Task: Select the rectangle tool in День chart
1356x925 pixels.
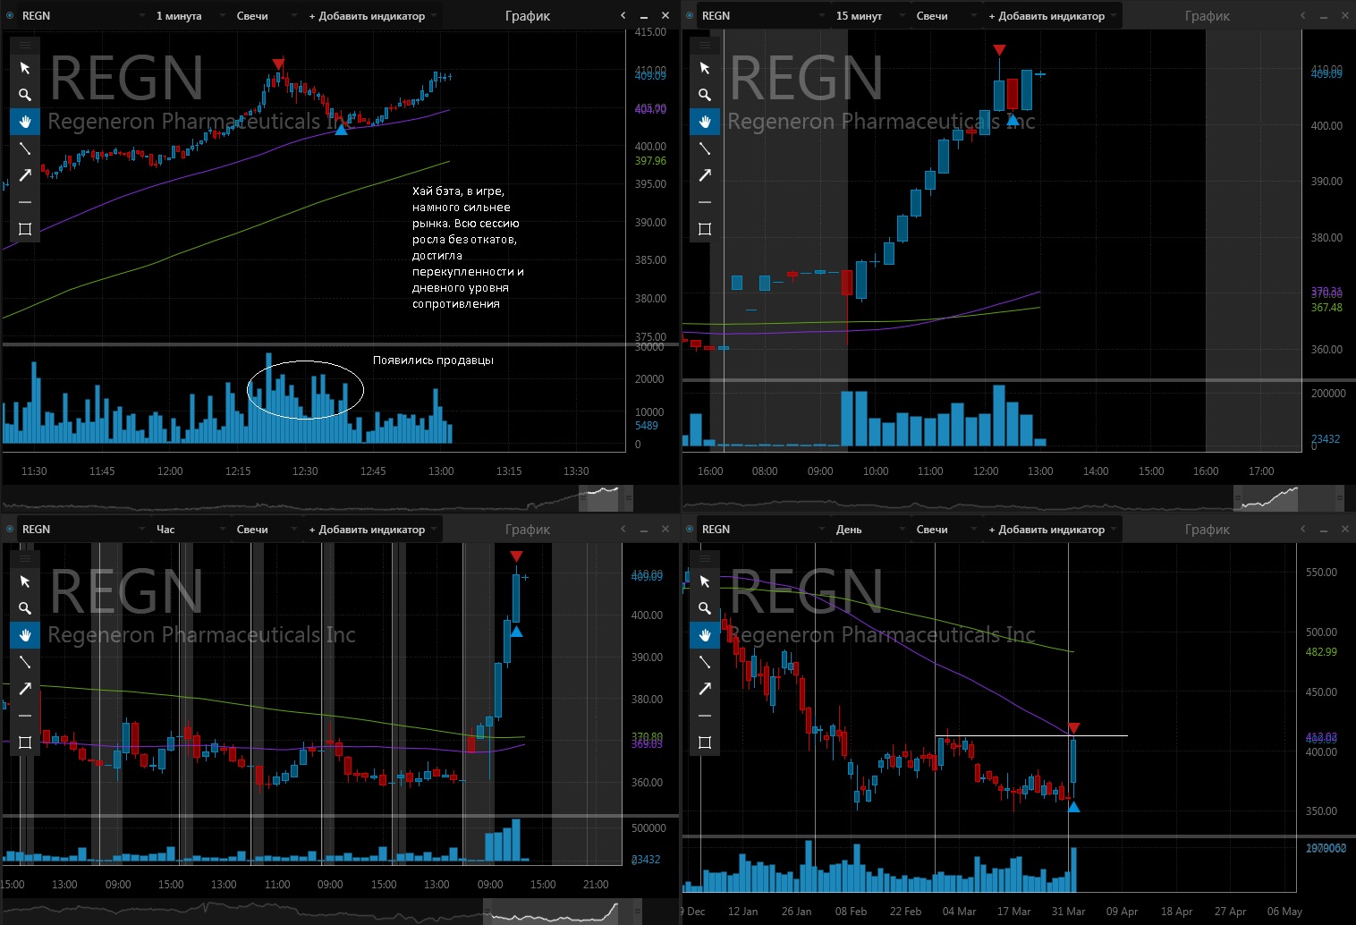Action: coord(705,743)
